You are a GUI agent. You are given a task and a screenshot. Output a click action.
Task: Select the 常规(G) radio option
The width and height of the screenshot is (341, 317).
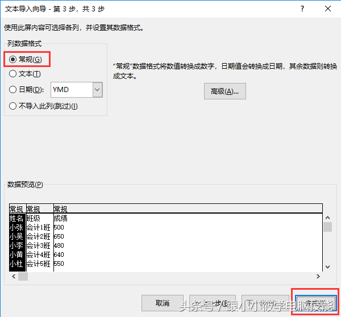pyautogui.click(x=26, y=59)
